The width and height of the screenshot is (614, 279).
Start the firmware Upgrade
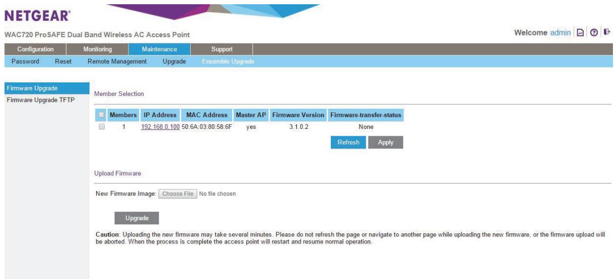click(x=137, y=218)
